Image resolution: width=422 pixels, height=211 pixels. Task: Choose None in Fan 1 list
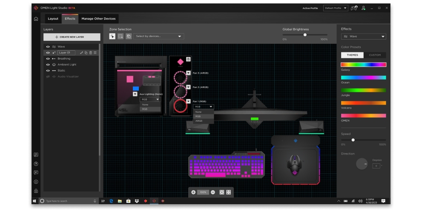(x=204, y=112)
